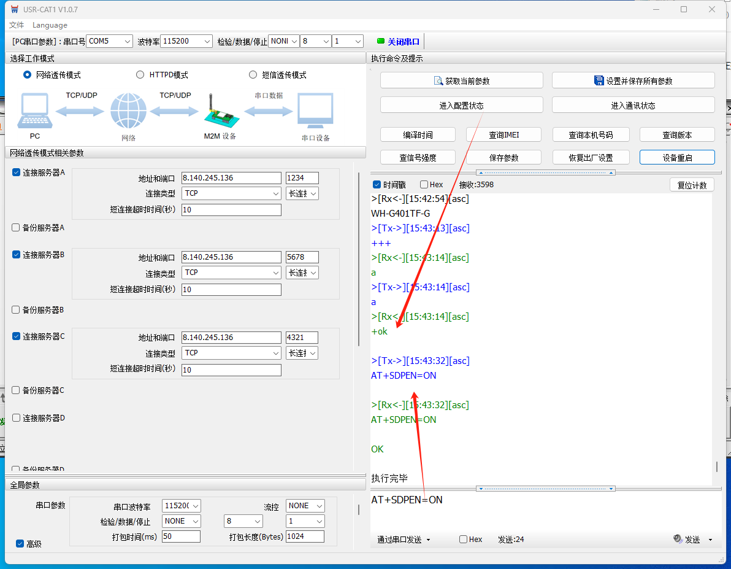Open server A 长连接 dropdown
This screenshot has width=731, height=569.
pos(302,193)
